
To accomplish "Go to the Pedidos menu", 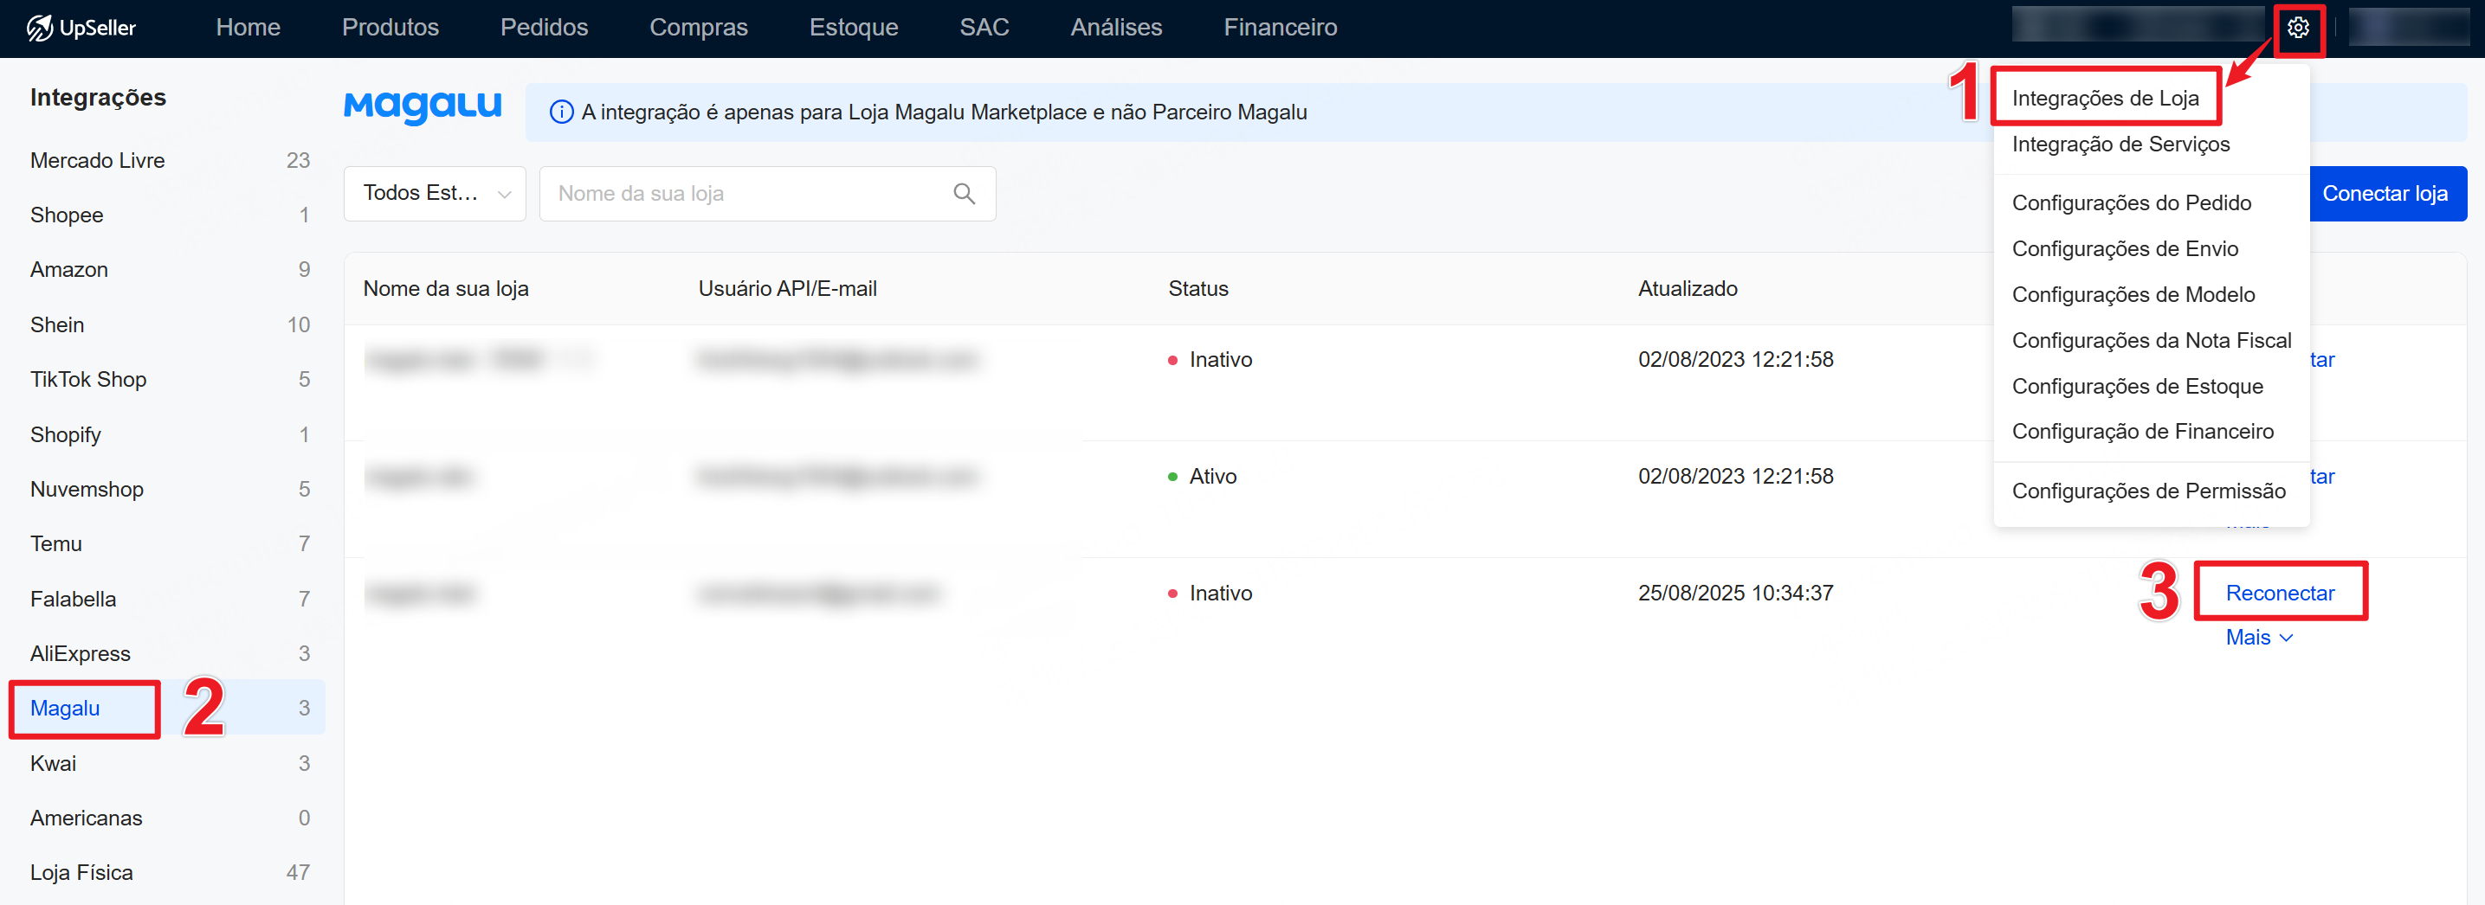I will coord(543,28).
